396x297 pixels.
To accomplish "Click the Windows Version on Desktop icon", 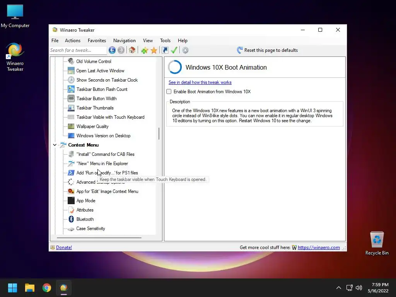I will pyautogui.click(x=71, y=136).
